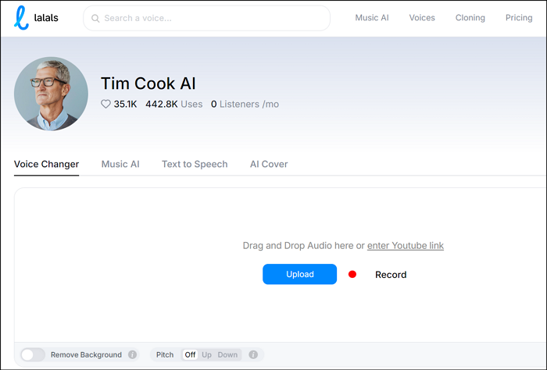Click the blue Upload button

(299, 274)
